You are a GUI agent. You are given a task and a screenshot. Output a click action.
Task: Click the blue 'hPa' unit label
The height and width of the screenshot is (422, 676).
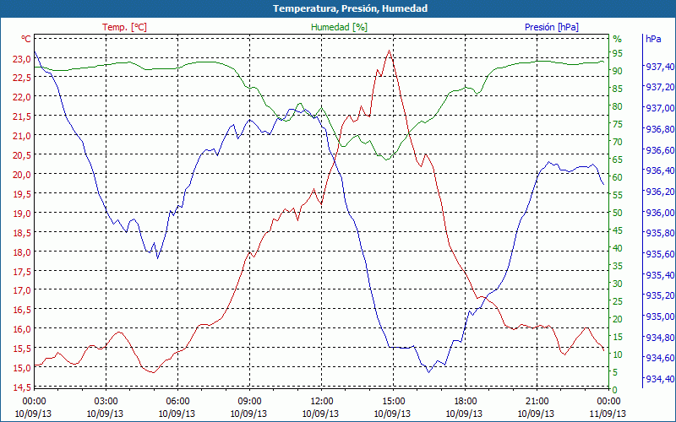click(653, 39)
